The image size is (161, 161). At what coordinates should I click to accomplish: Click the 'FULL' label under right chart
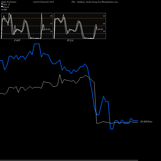point(70,41)
